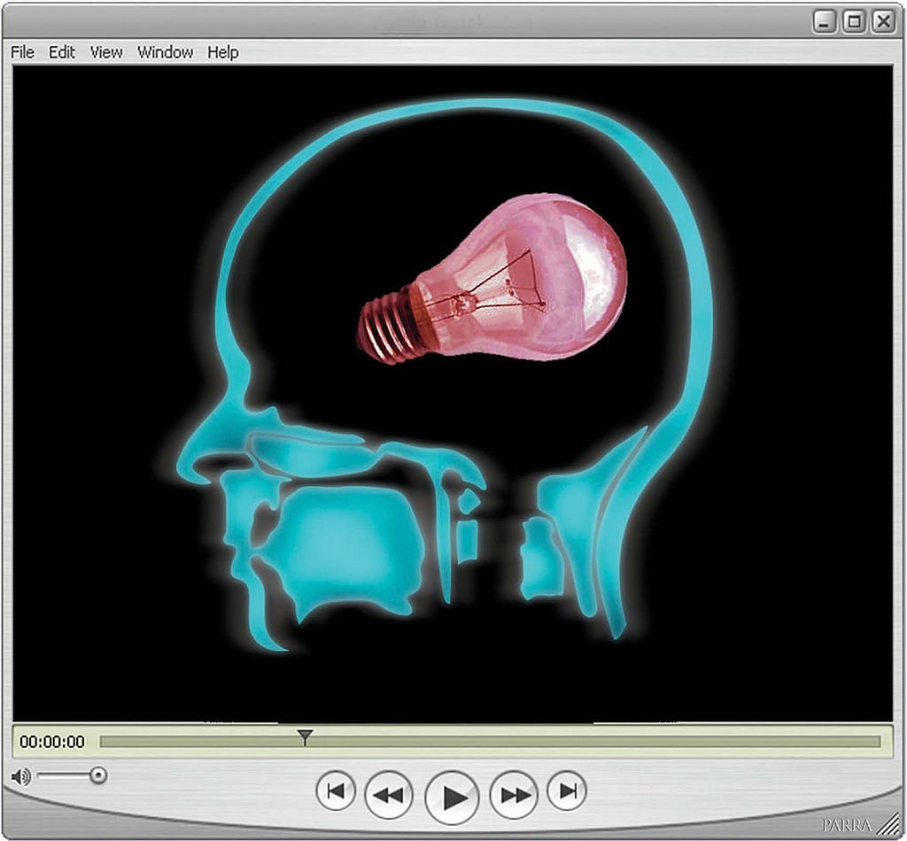Open the Edit menu
Image resolution: width=907 pixels, height=841 pixels.
tap(62, 52)
